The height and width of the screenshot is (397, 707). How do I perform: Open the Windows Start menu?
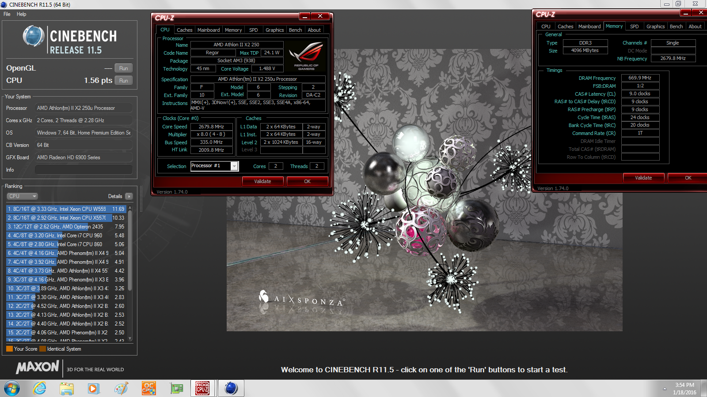(12, 389)
